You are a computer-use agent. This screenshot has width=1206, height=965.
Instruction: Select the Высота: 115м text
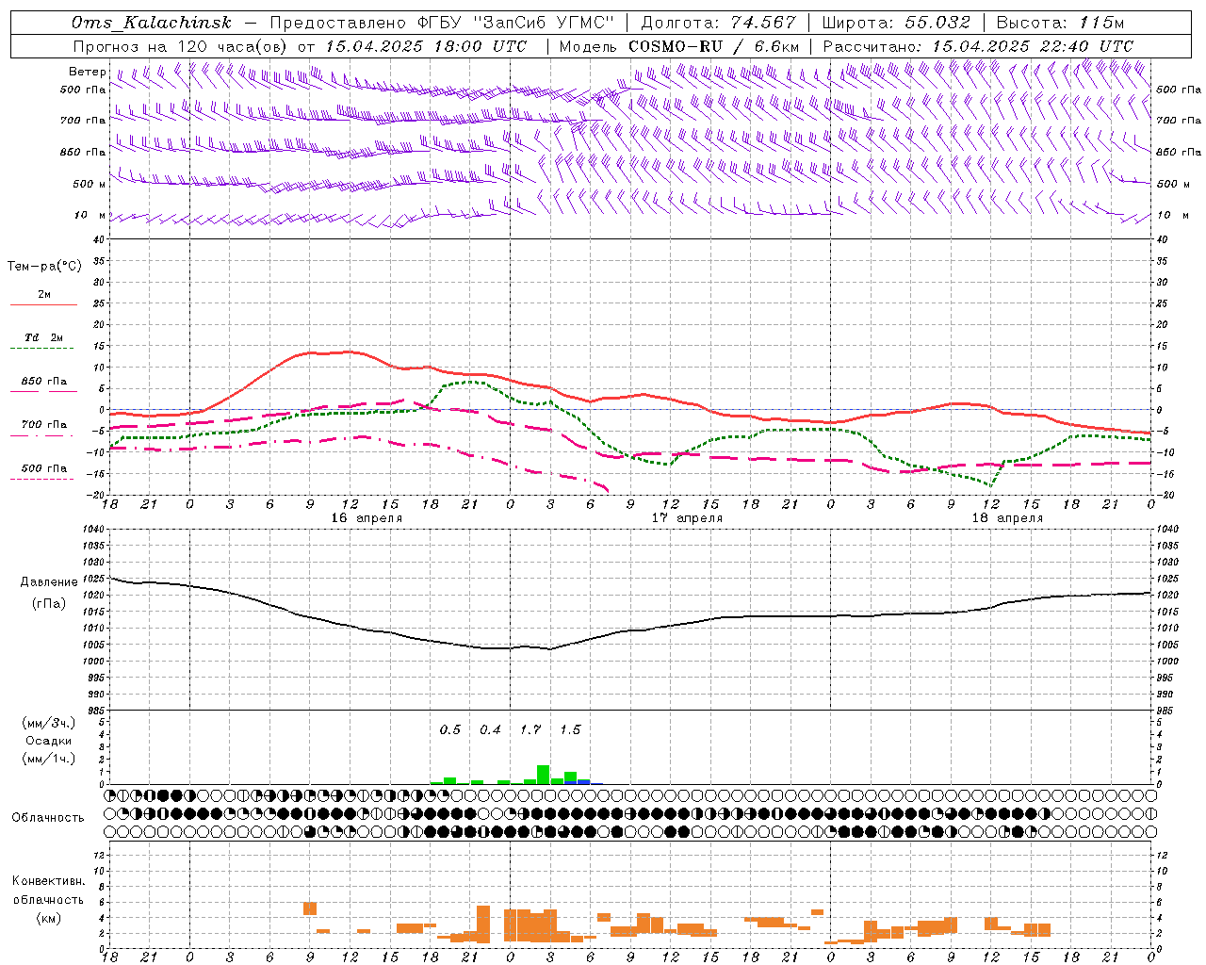click(x=1060, y=23)
